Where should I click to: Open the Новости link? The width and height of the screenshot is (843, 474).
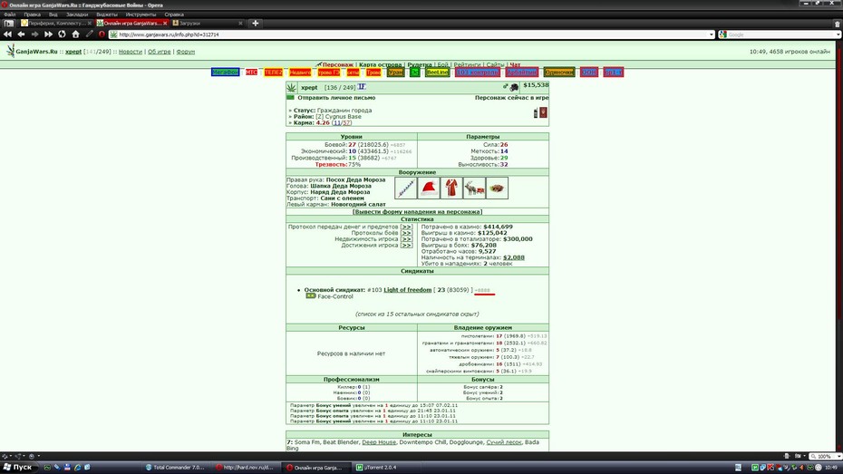click(x=131, y=52)
